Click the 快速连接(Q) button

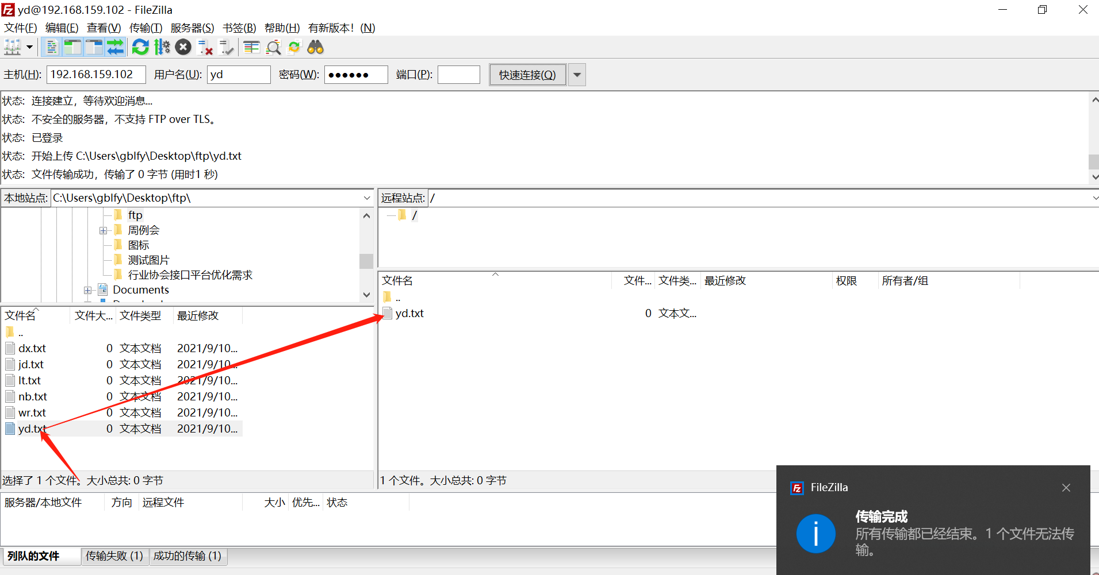(x=527, y=75)
